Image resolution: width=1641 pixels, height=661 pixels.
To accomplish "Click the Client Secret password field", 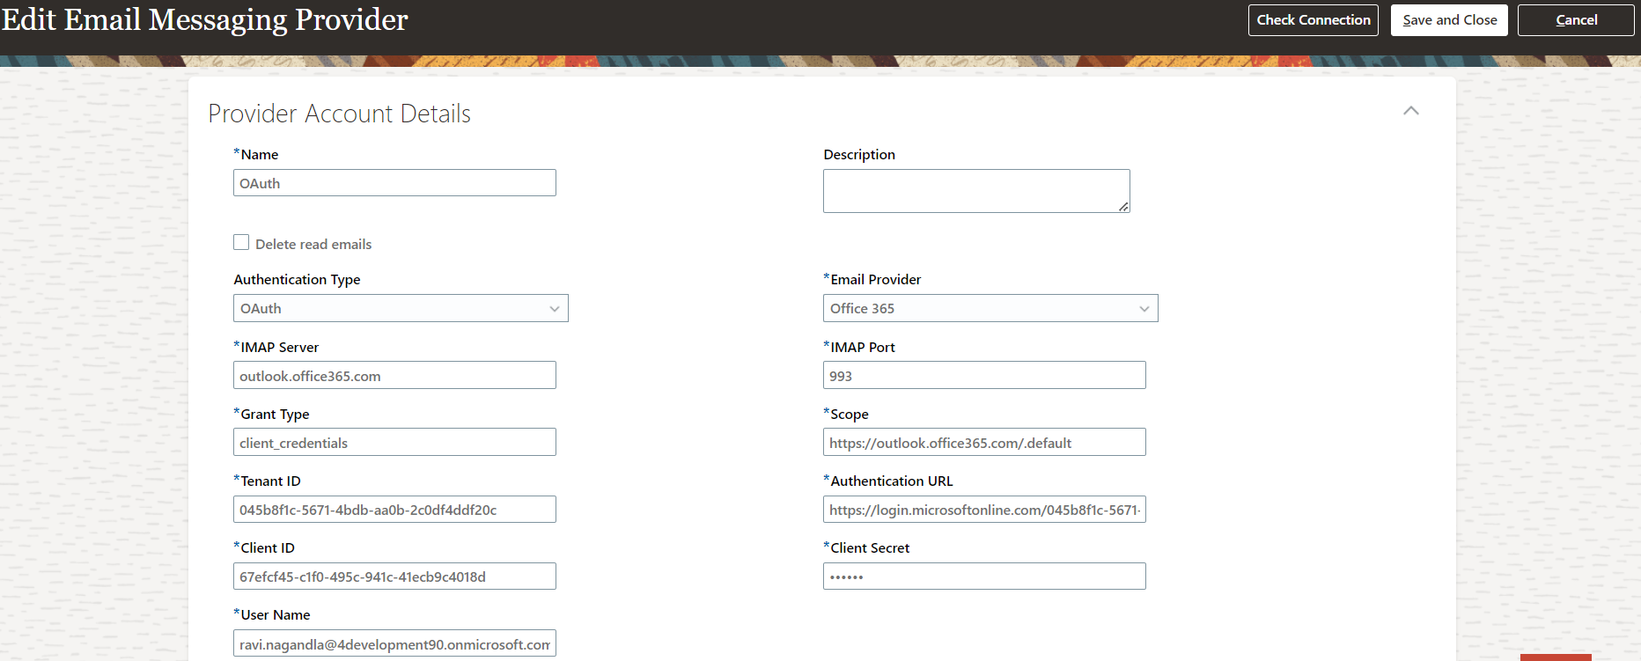I will (x=983, y=577).
